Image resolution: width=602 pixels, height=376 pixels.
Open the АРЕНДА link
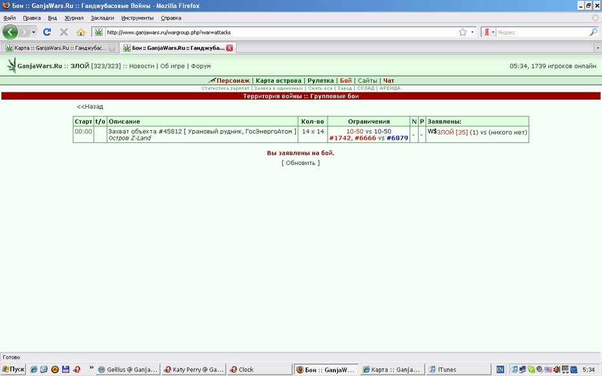390,88
